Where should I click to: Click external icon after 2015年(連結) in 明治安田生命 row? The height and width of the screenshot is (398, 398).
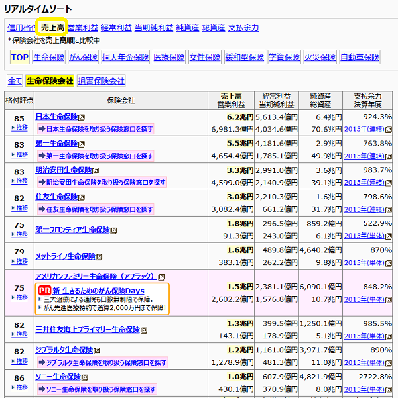[389, 183]
